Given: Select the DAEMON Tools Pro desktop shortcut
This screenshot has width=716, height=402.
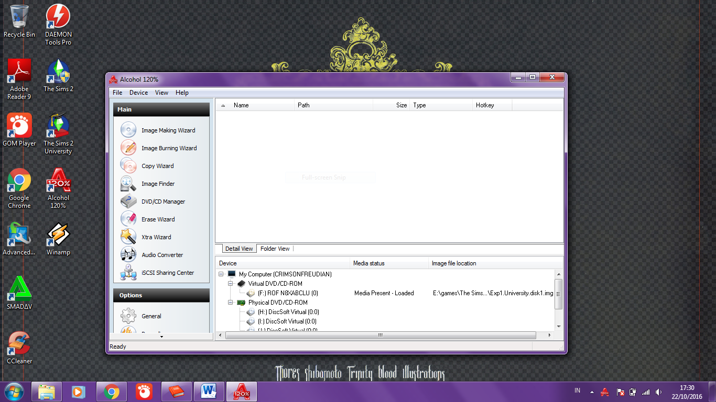Looking at the screenshot, I should point(58,25).
